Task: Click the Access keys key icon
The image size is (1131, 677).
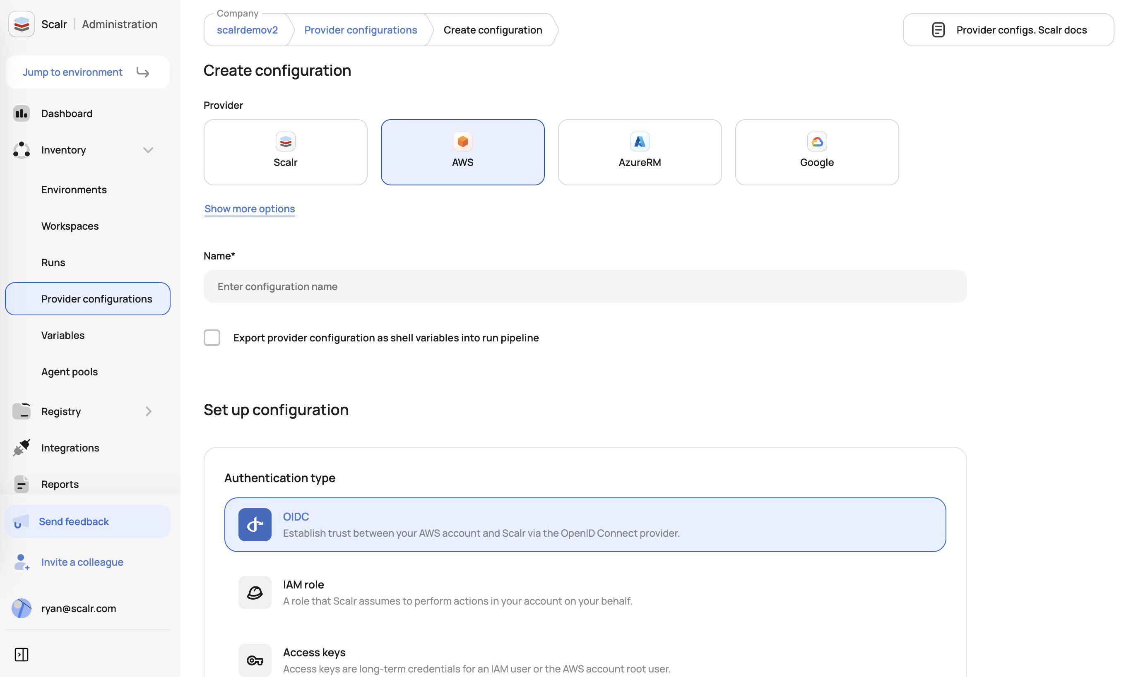Action: click(255, 660)
